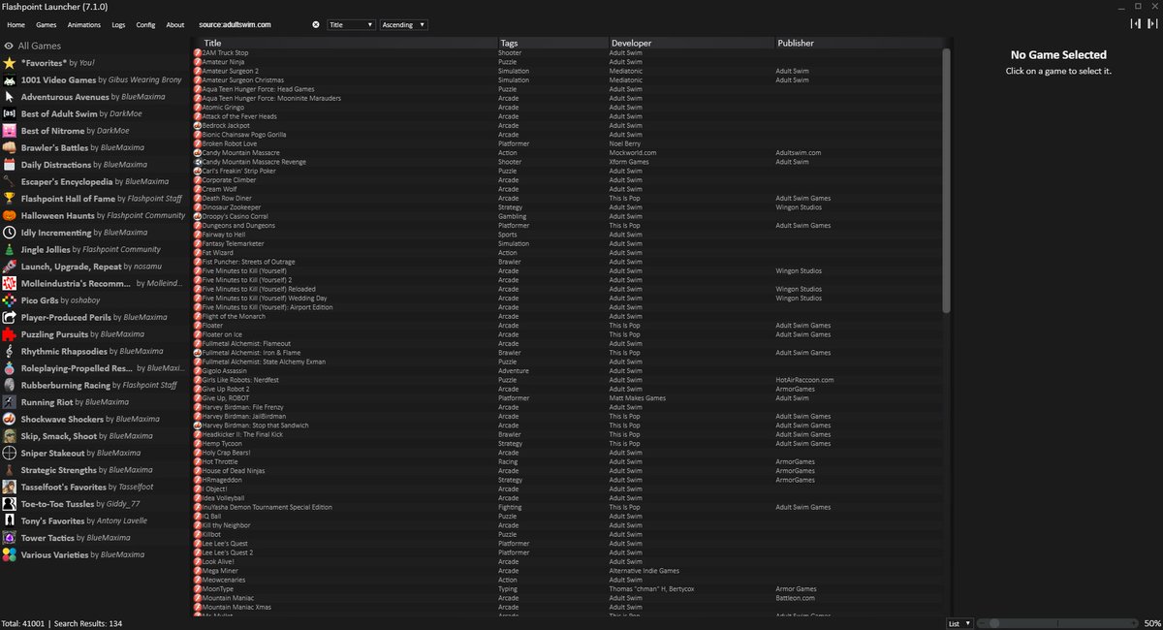Click the 1001 Video Games invader icon
The width and height of the screenshot is (1163, 630).
coord(9,79)
